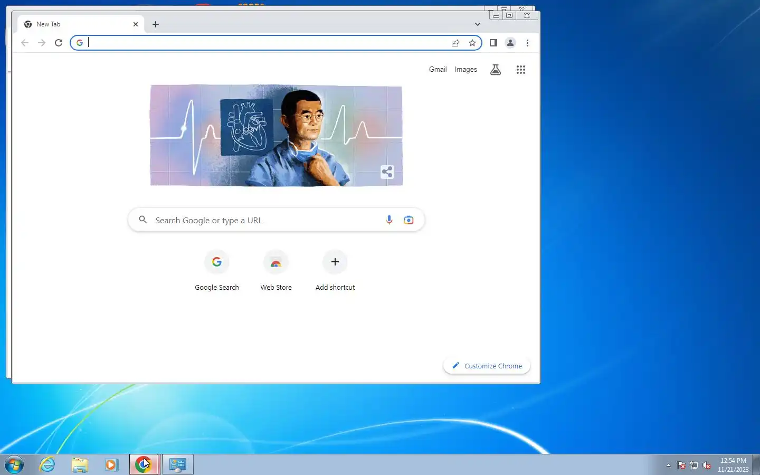The image size is (760, 475).
Task: Open the Google apps grid
Action: click(521, 69)
